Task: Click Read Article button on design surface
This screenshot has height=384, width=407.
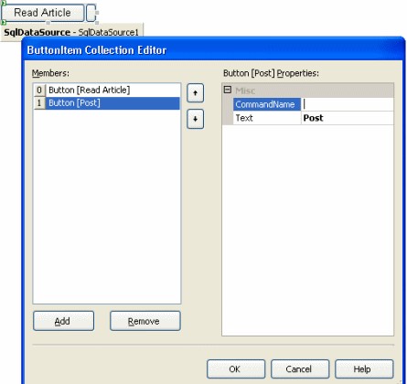Action: click(x=43, y=13)
